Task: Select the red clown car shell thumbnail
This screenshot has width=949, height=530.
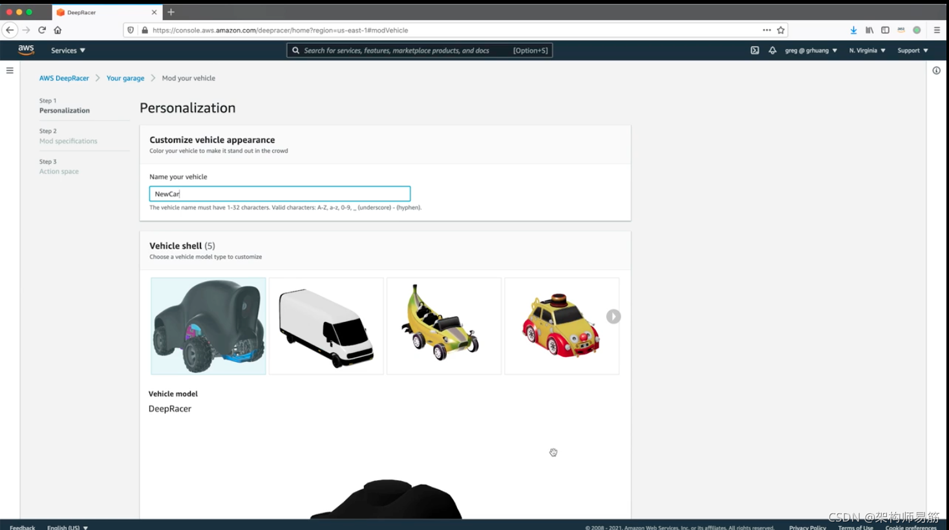Action: tap(562, 326)
